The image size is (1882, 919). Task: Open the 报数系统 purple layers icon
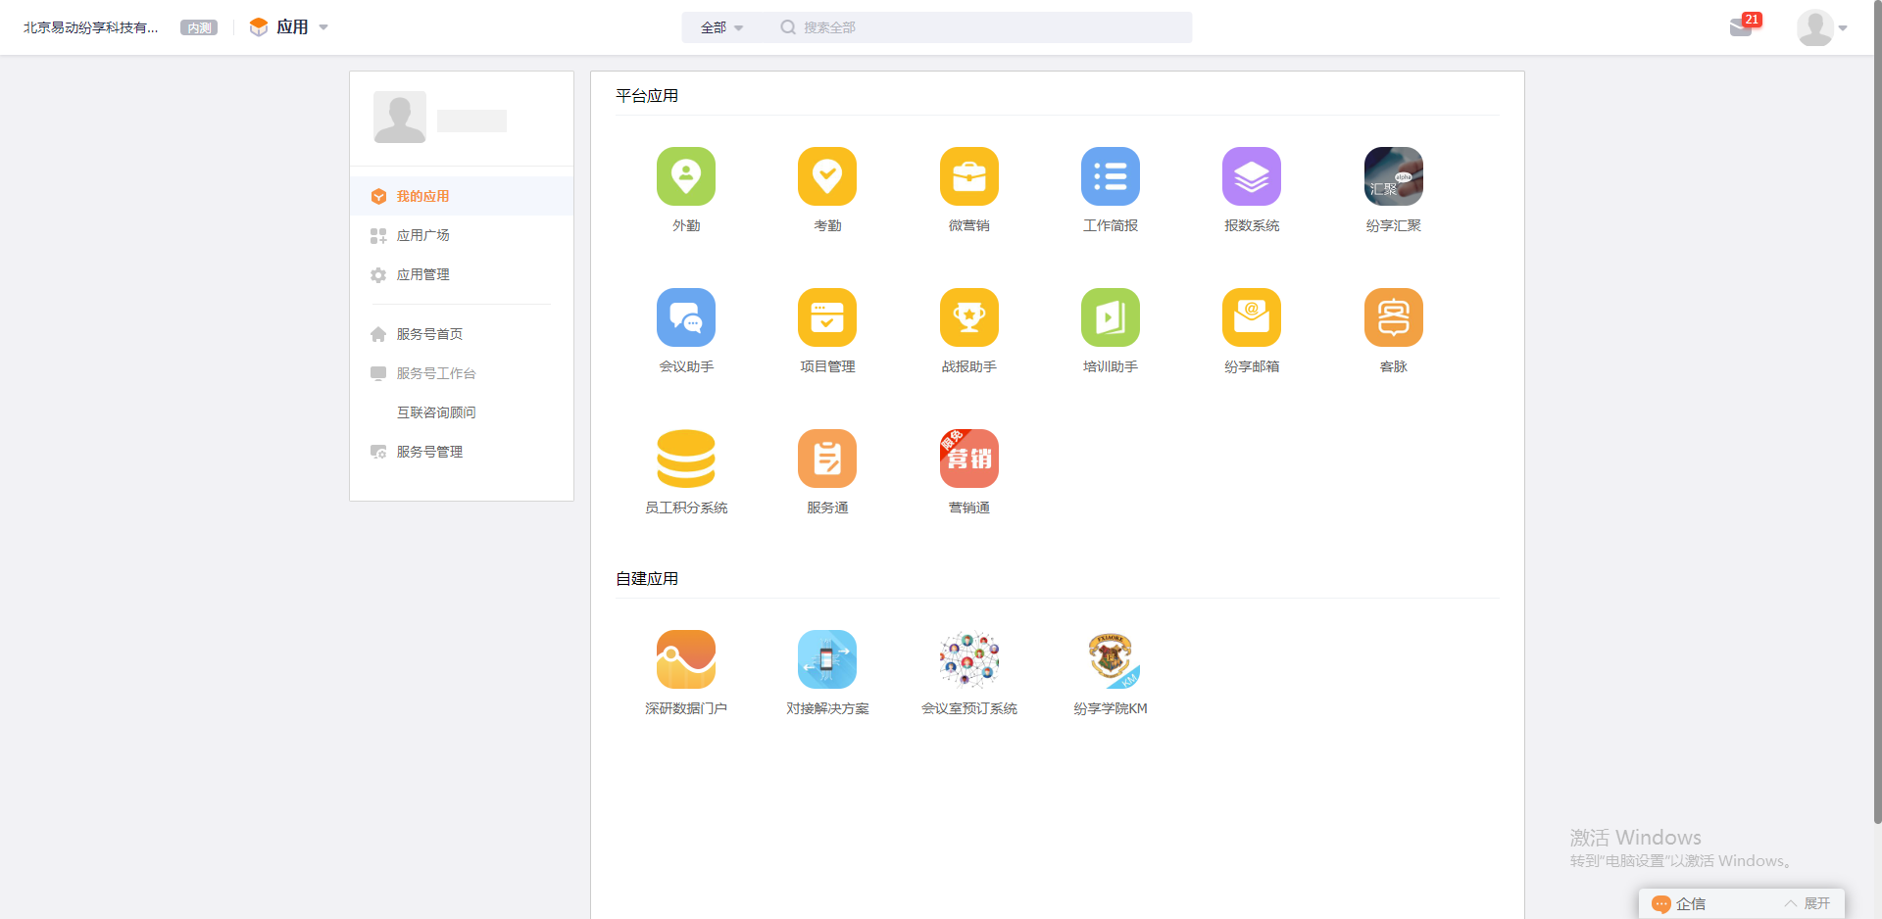(x=1252, y=176)
